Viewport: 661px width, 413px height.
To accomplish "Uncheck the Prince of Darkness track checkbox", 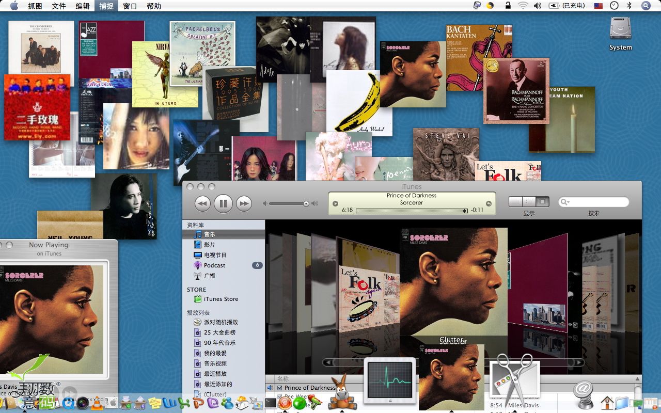I will [x=280, y=388].
